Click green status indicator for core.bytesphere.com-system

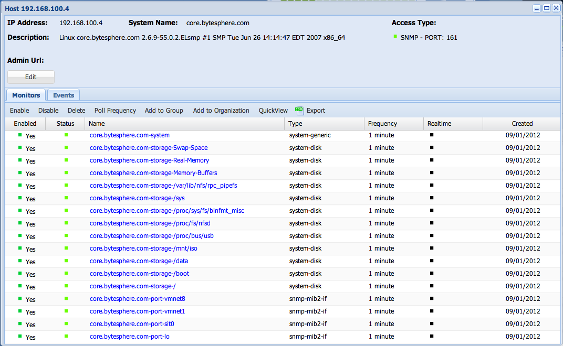[66, 135]
